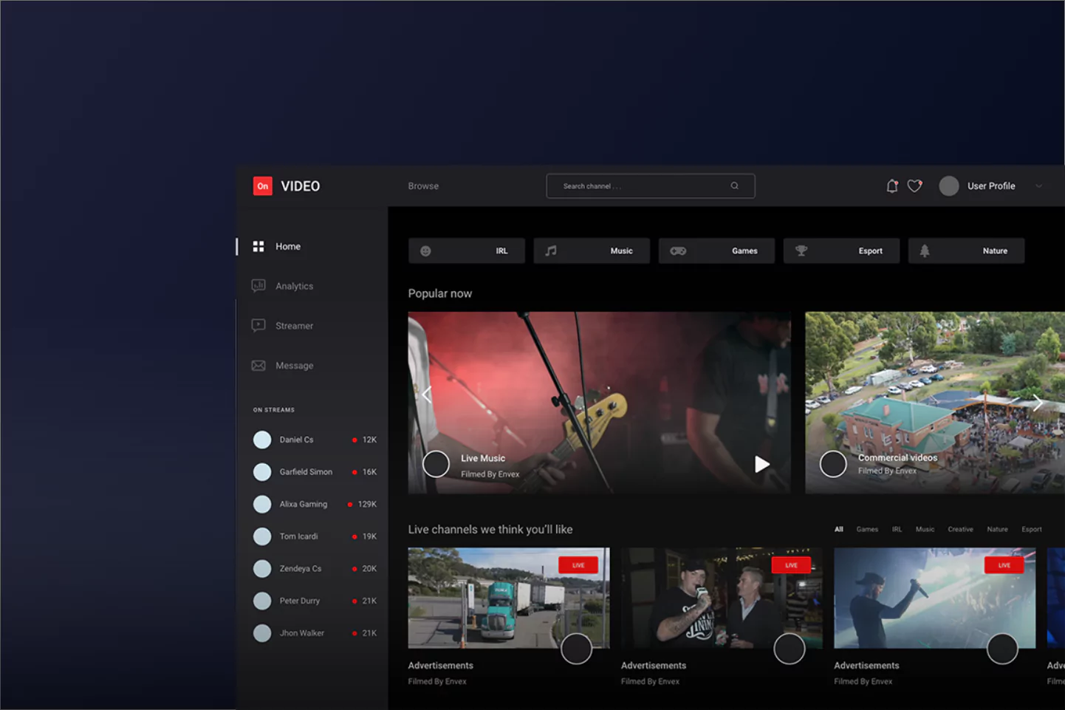Image resolution: width=1065 pixels, height=710 pixels.
Task: Click the Games controller icon
Action: point(677,250)
